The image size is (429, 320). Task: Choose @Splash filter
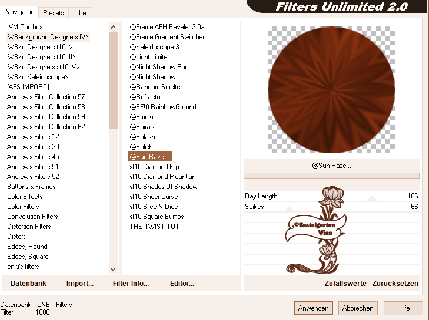pyautogui.click(x=142, y=137)
